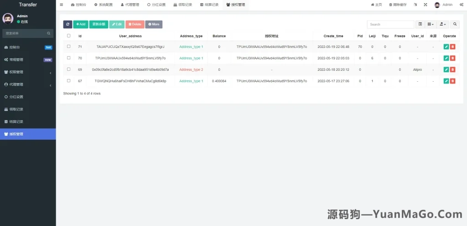Delete row 71 with red trash icon
Screen dimensions: 467x226
[x=452, y=47]
